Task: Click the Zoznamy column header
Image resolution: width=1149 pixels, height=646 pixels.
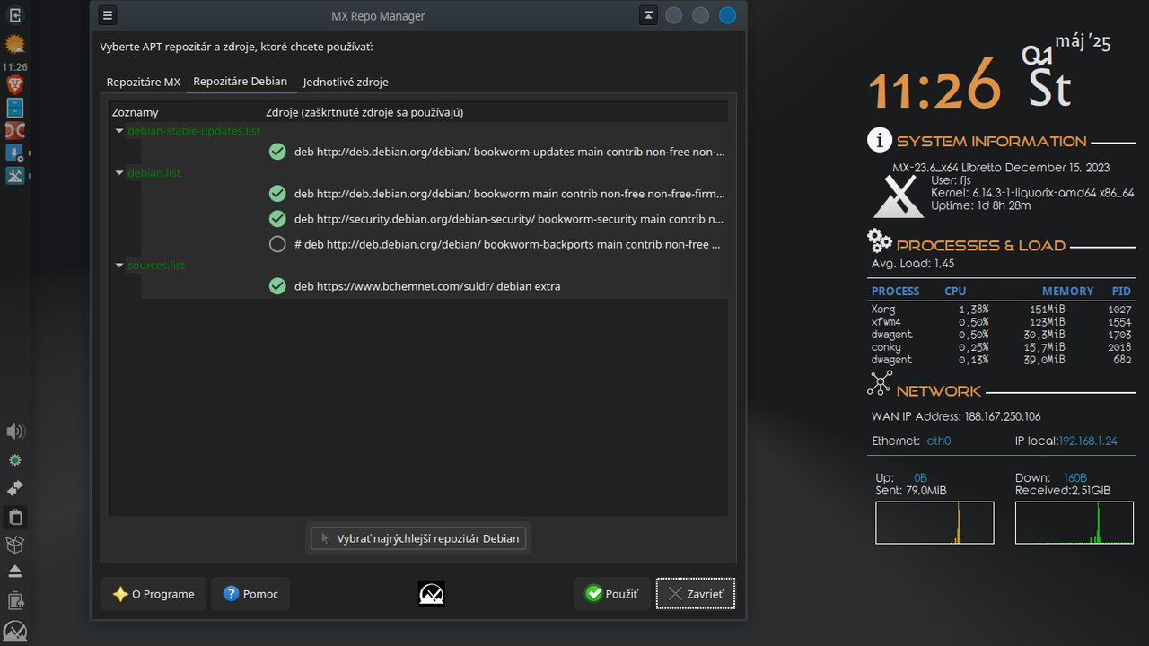Action: [135, 112]
